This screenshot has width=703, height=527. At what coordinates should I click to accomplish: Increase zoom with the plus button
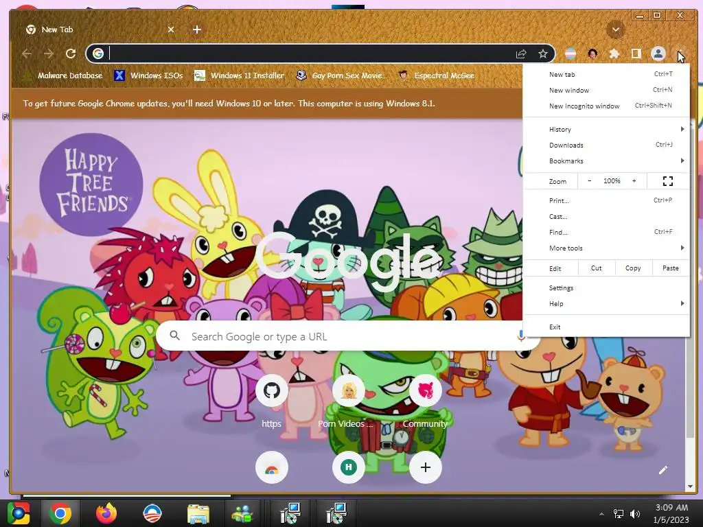634,181
